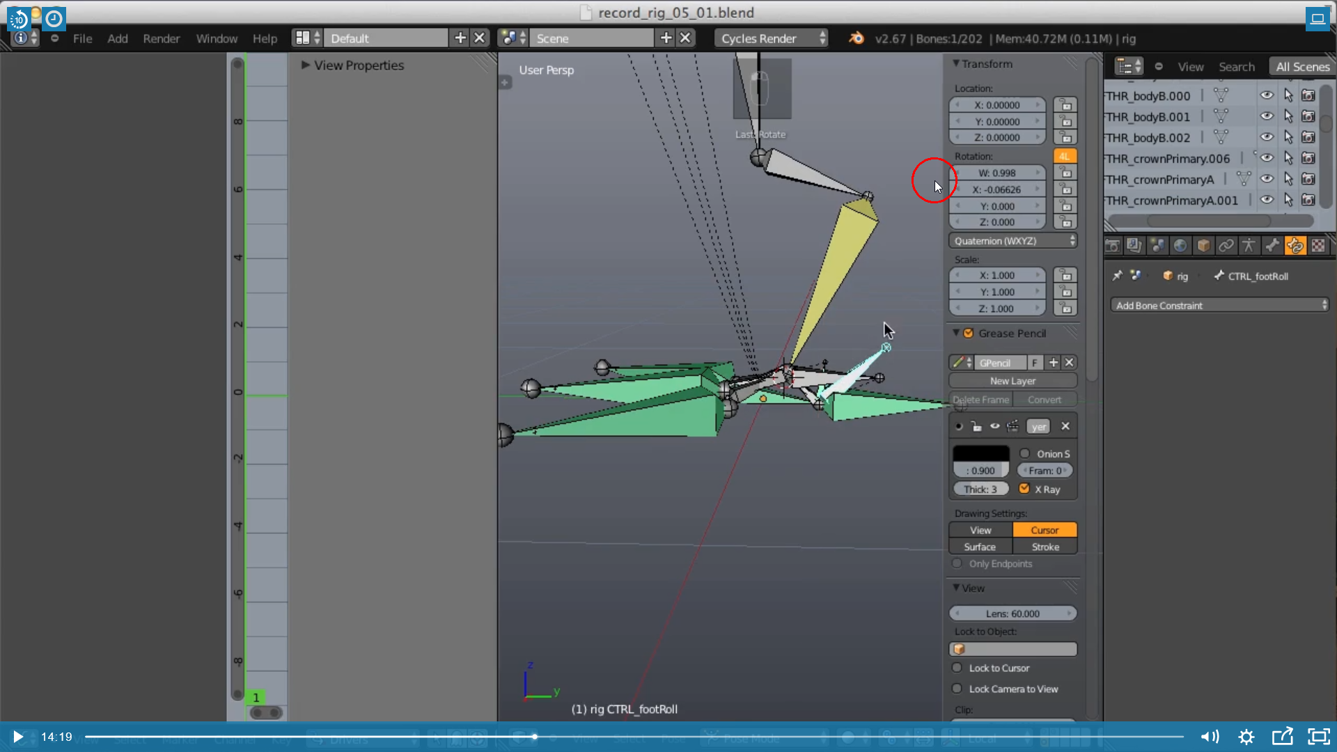Enable Lock Camera to View
Screen dimensions: 1337x752
pyautogui.click(x=957, y=689)
